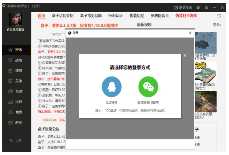Close the login method chooser overlay

coord(185,56)
